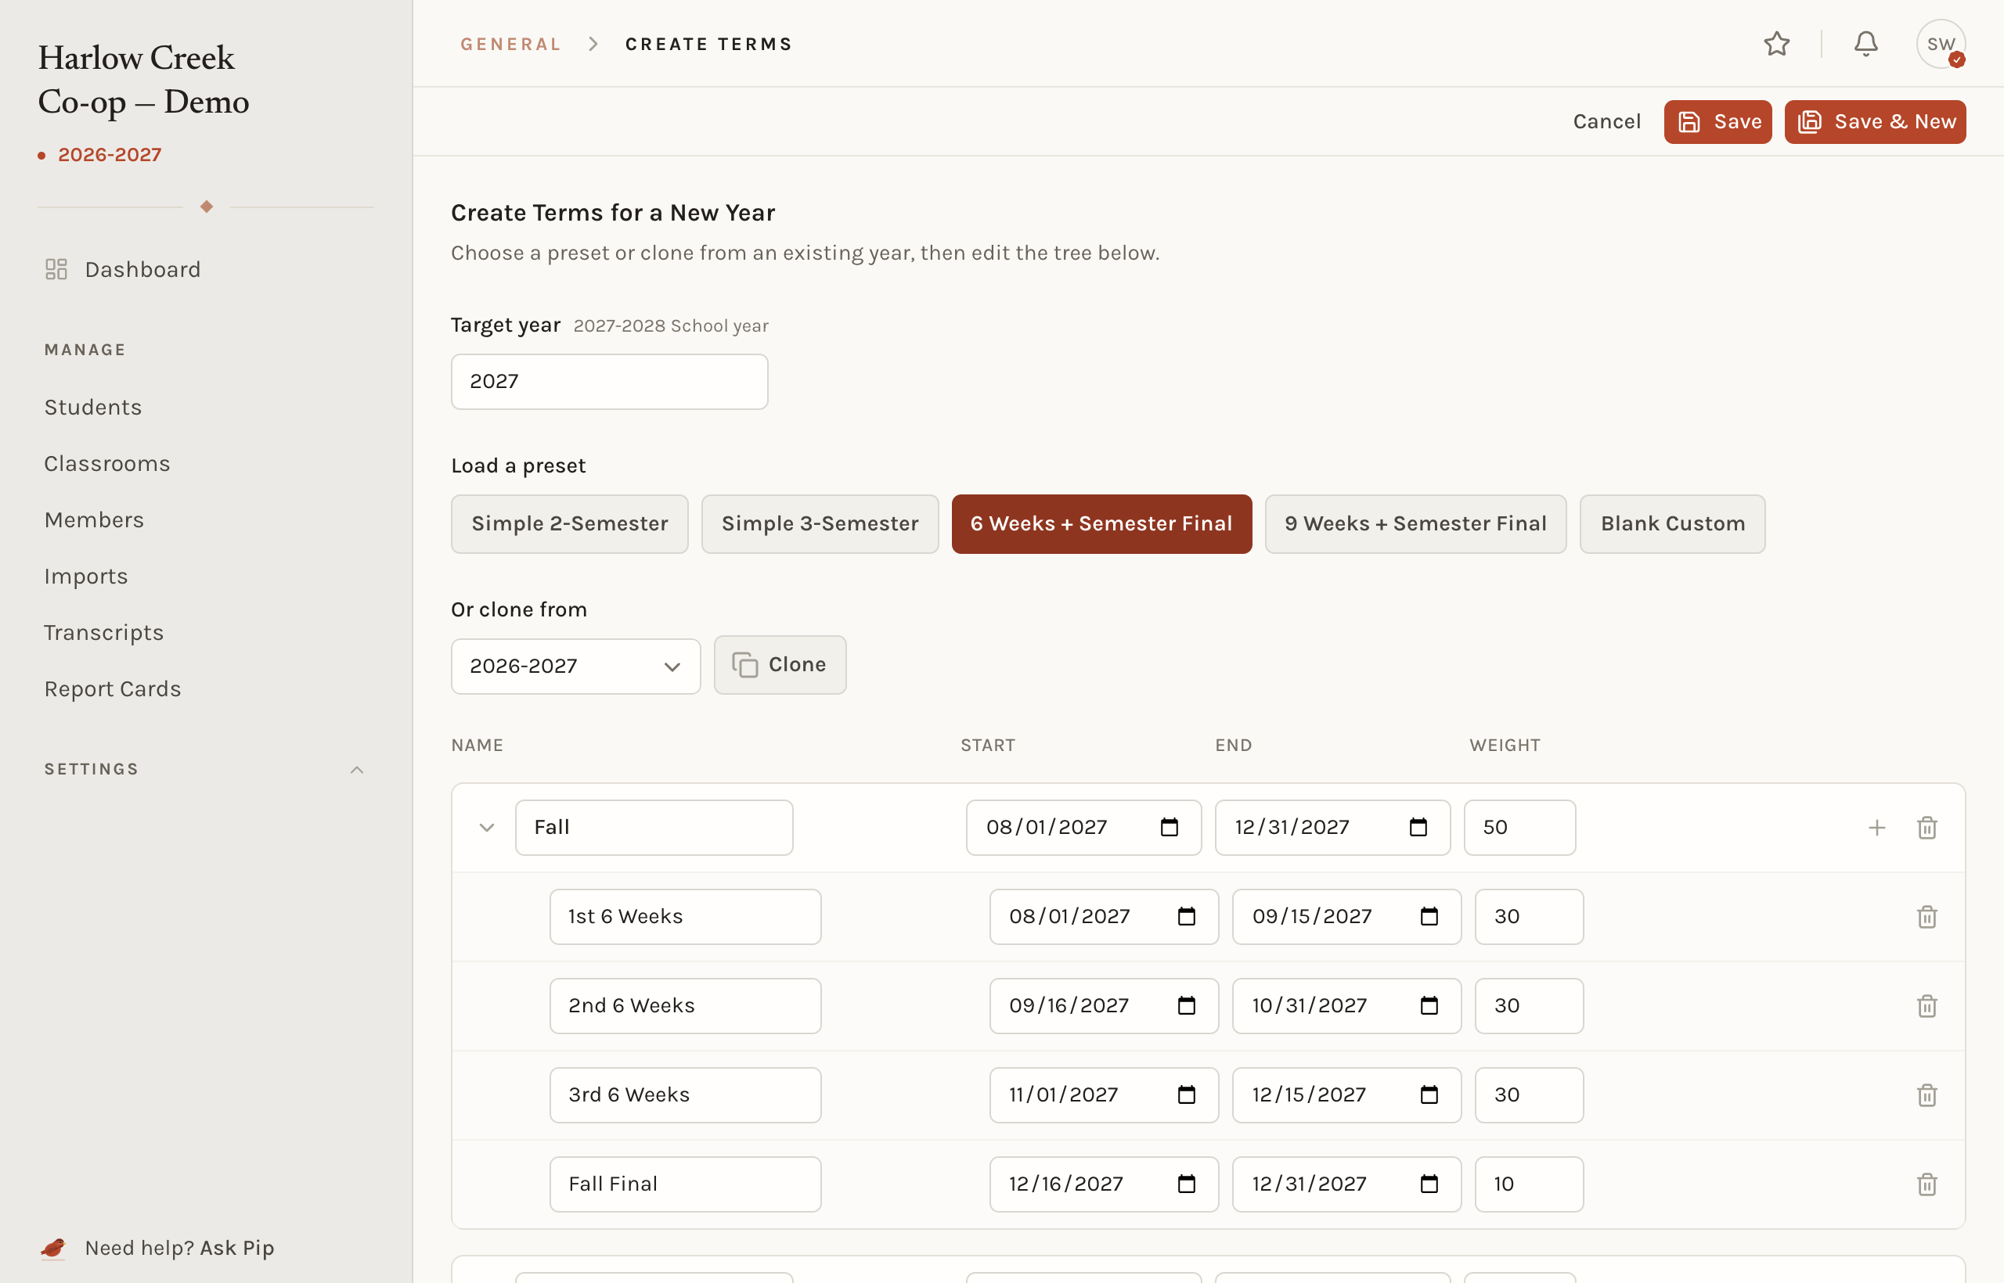This screenshot has height=1283, width=2004.
Task: Open Members in sidebar
Action: (94, 519)
